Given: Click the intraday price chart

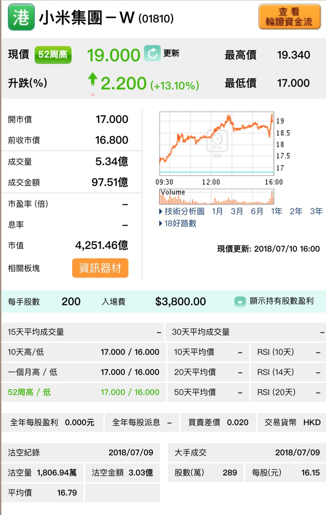Looking at the screenshot, I should pyautogui.click(x=217, y=143).
